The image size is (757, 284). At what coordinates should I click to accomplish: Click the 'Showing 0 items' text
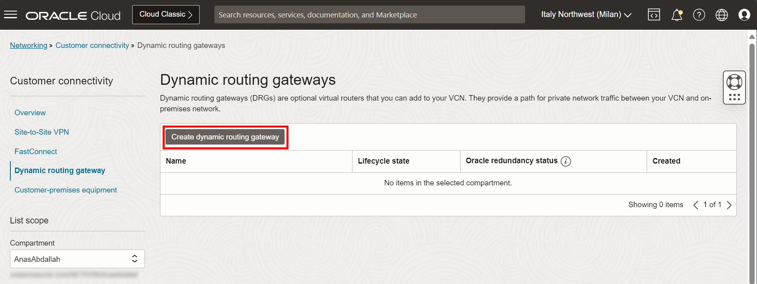[x=655, y=205]
